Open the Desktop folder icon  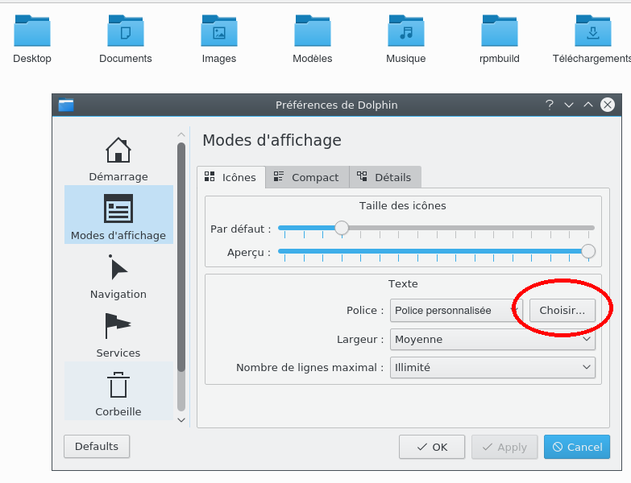click(32, 31)
